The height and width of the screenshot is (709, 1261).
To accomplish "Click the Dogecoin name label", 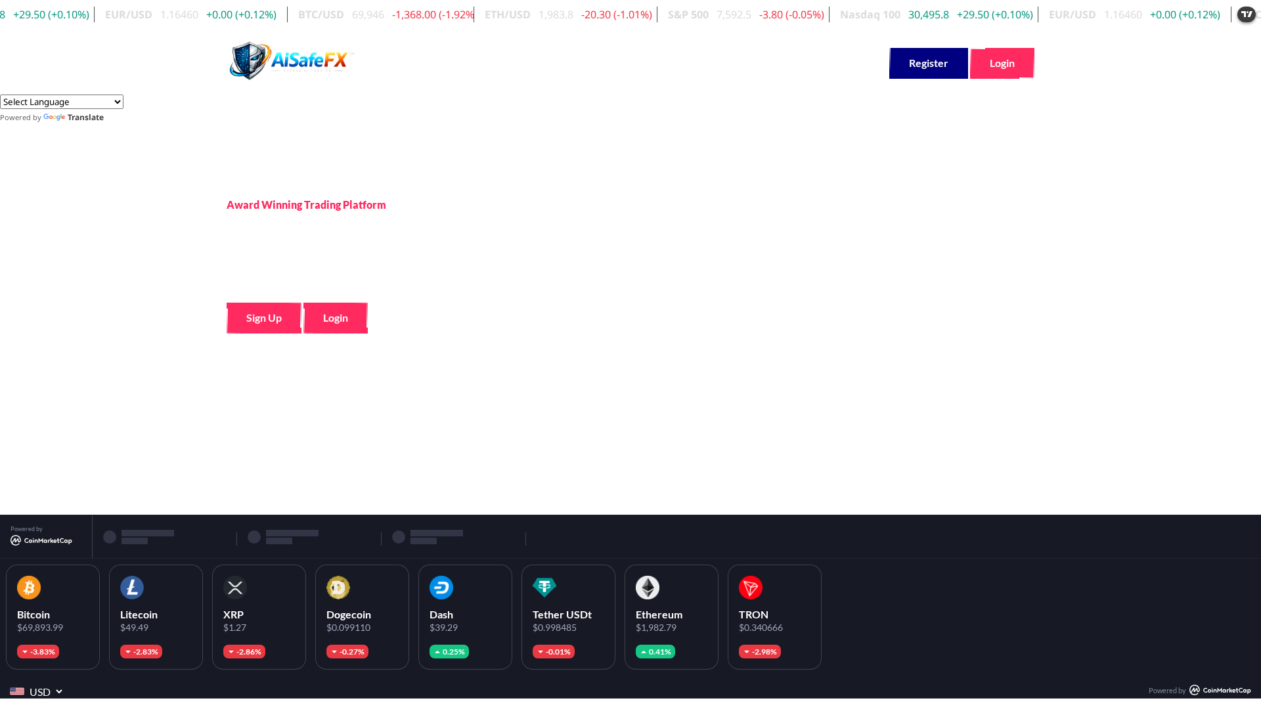I will coord(349,614).
